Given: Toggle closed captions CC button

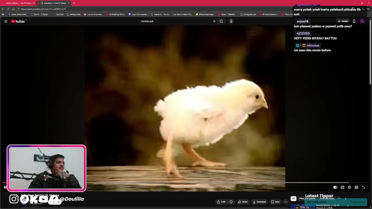Looking at the screenshot, I should (x=342, y=187).
